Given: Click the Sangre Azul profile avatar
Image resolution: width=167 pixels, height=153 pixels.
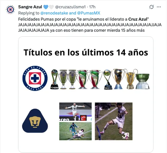Looking at the screenshot, I should (x=10, y=10).
